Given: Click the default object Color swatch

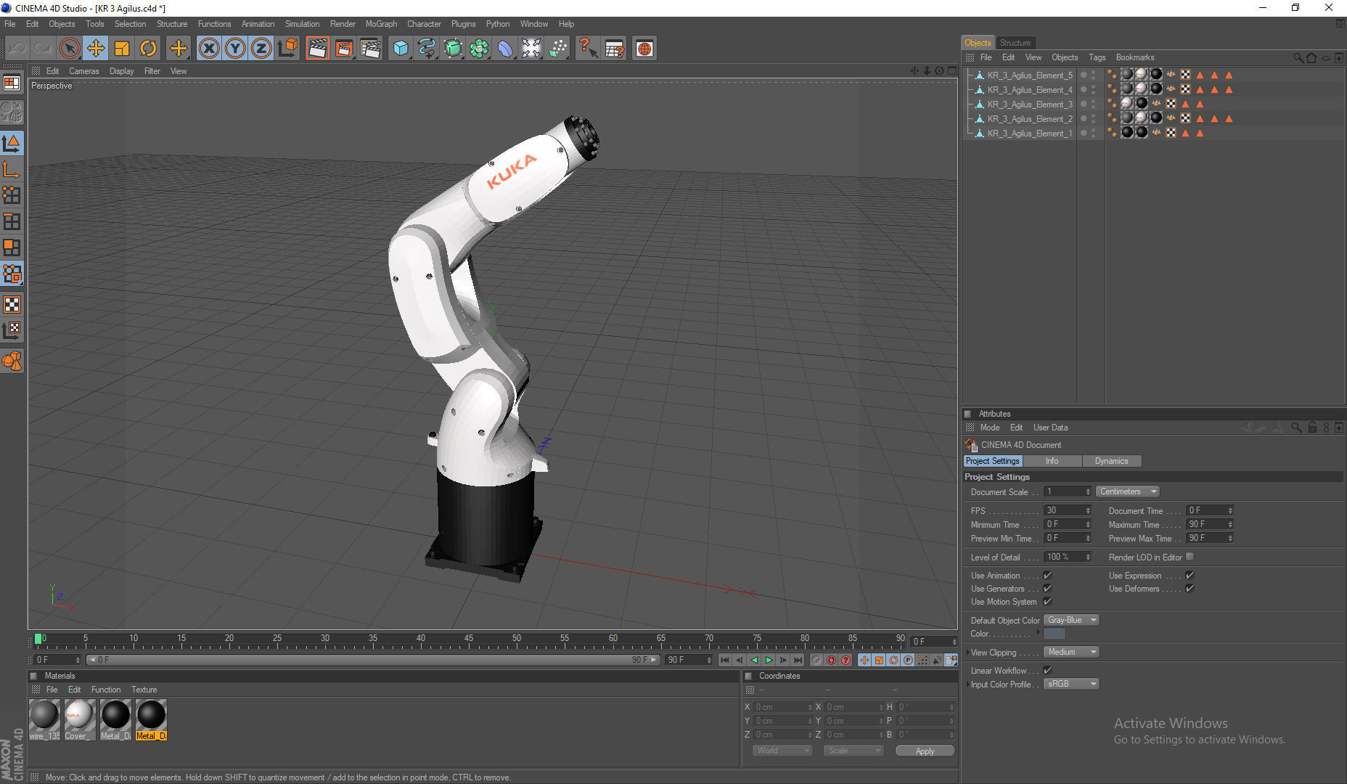Looking at the screenshot, I should (1054, 634).
